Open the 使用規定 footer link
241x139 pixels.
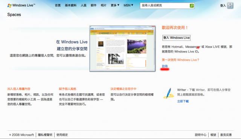62,135
